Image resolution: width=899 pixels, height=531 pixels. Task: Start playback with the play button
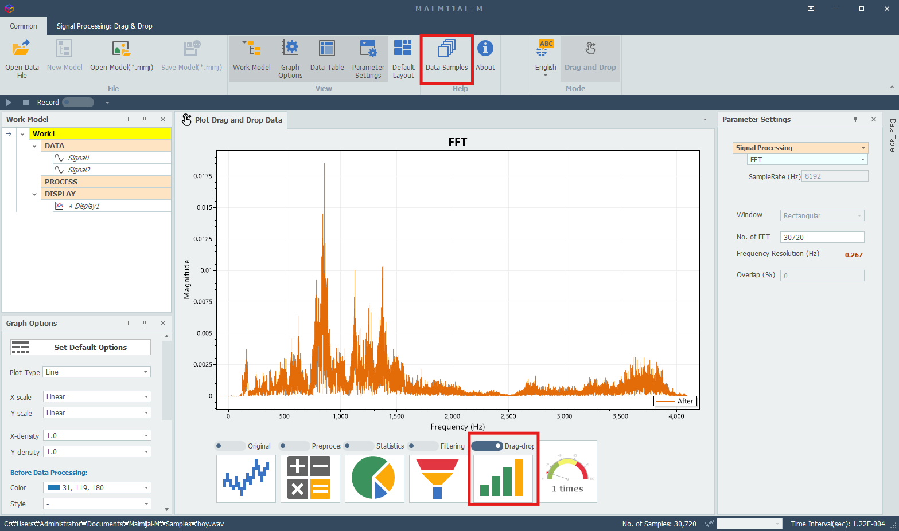[x=9, y=103]
